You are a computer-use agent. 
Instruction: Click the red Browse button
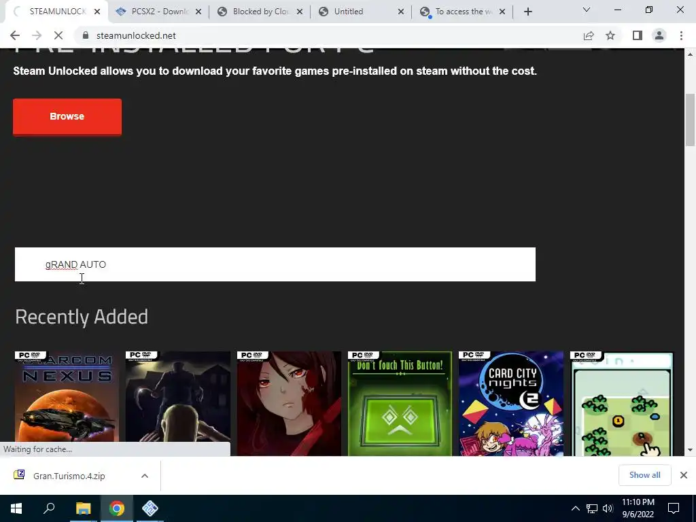click(67, 117)
